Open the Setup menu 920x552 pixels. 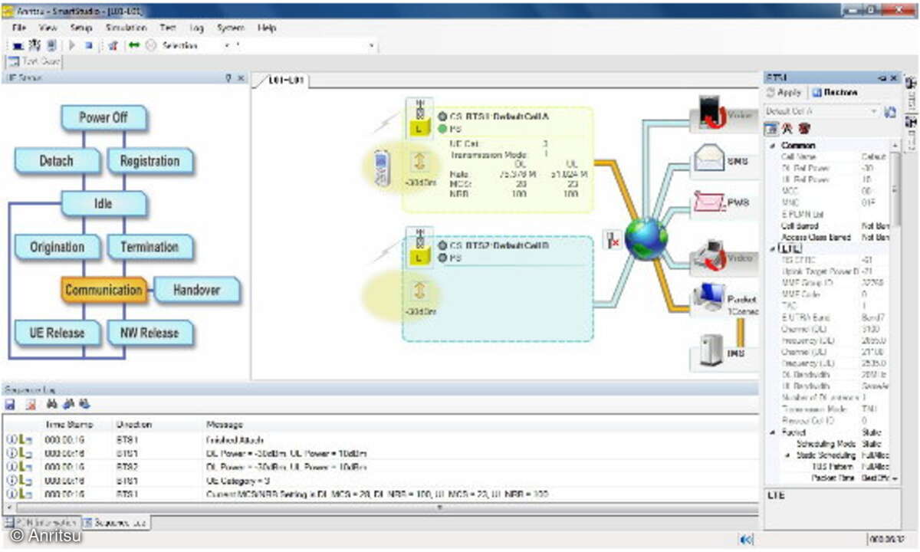point(81,28)
